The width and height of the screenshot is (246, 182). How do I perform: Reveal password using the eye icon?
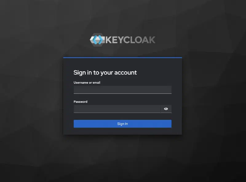click(166, 109)
